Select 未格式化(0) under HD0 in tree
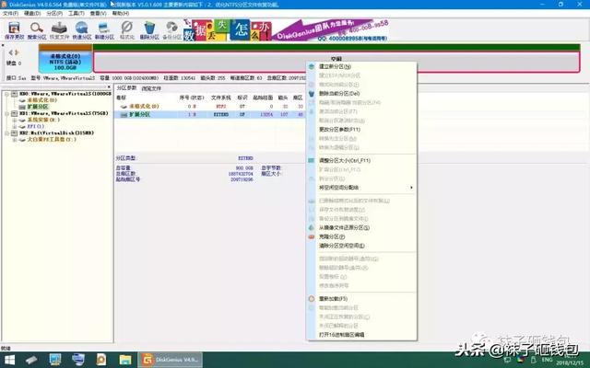Image resolution: width=590 pixels, height=368 pixels. click(41, 100)
